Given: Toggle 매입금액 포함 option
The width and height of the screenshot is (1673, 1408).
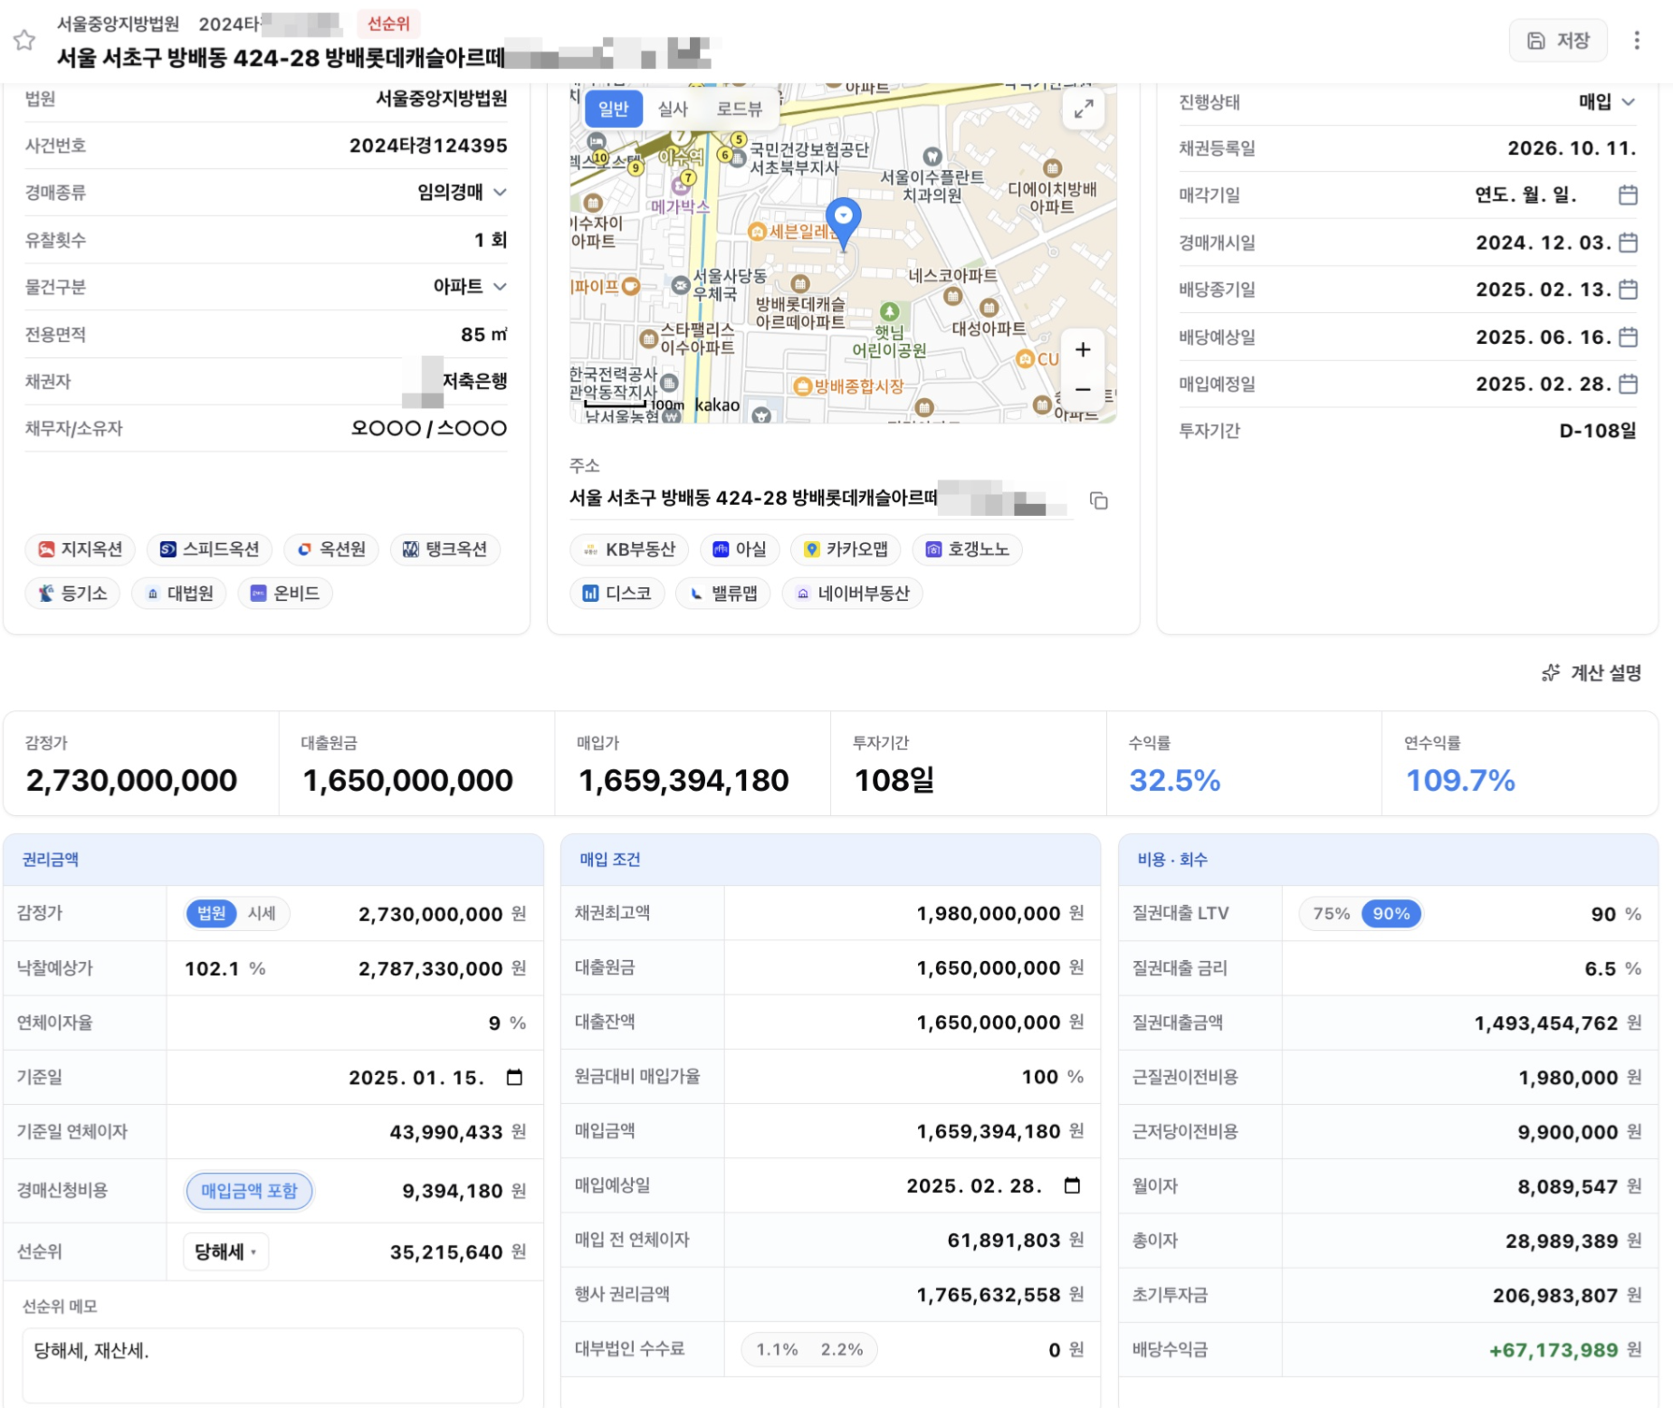Looking at the screenshot, I should pos(249,1191).
